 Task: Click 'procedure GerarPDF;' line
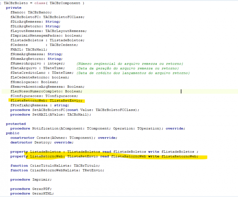pos(31,189)
